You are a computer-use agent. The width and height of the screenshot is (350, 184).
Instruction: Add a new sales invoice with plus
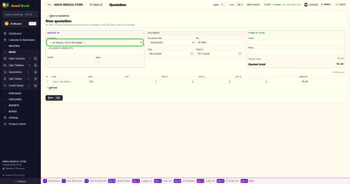(x=35, y=58)
